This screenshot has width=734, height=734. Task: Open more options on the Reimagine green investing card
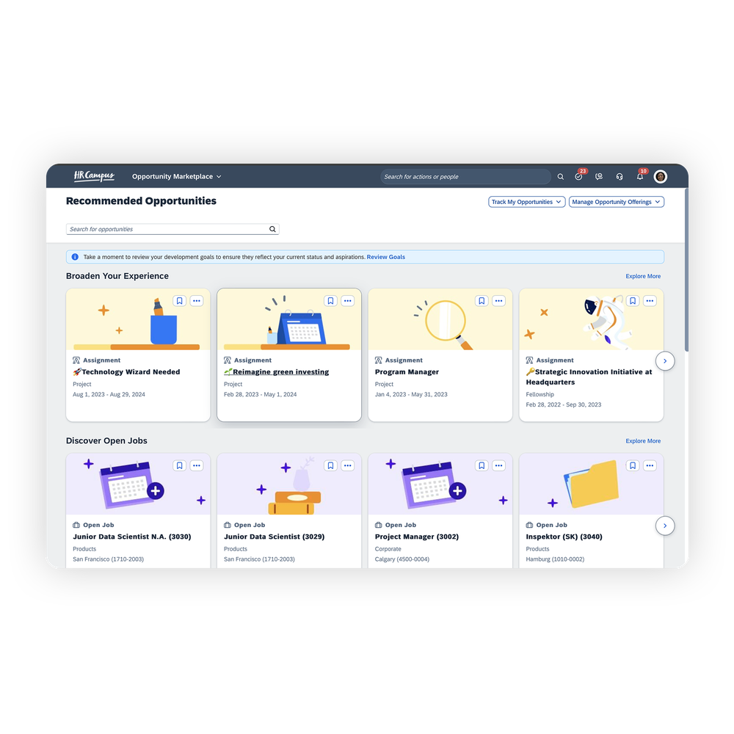(348, 300)
